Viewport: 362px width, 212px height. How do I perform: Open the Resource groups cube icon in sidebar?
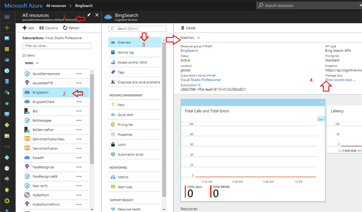(7, 60)
